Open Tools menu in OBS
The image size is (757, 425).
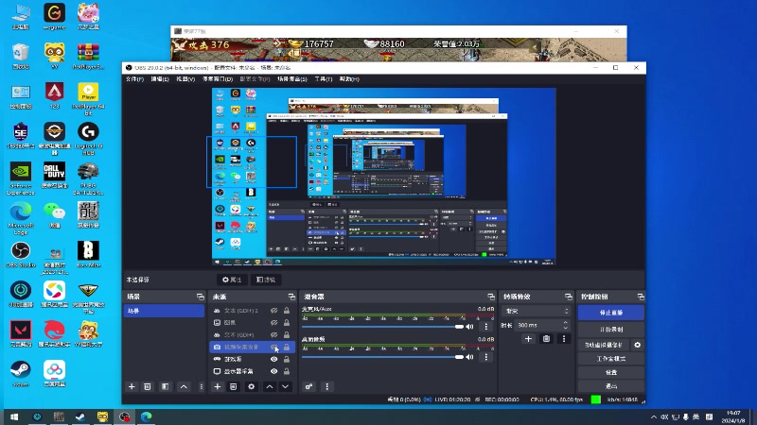click(x=323, y=79)
